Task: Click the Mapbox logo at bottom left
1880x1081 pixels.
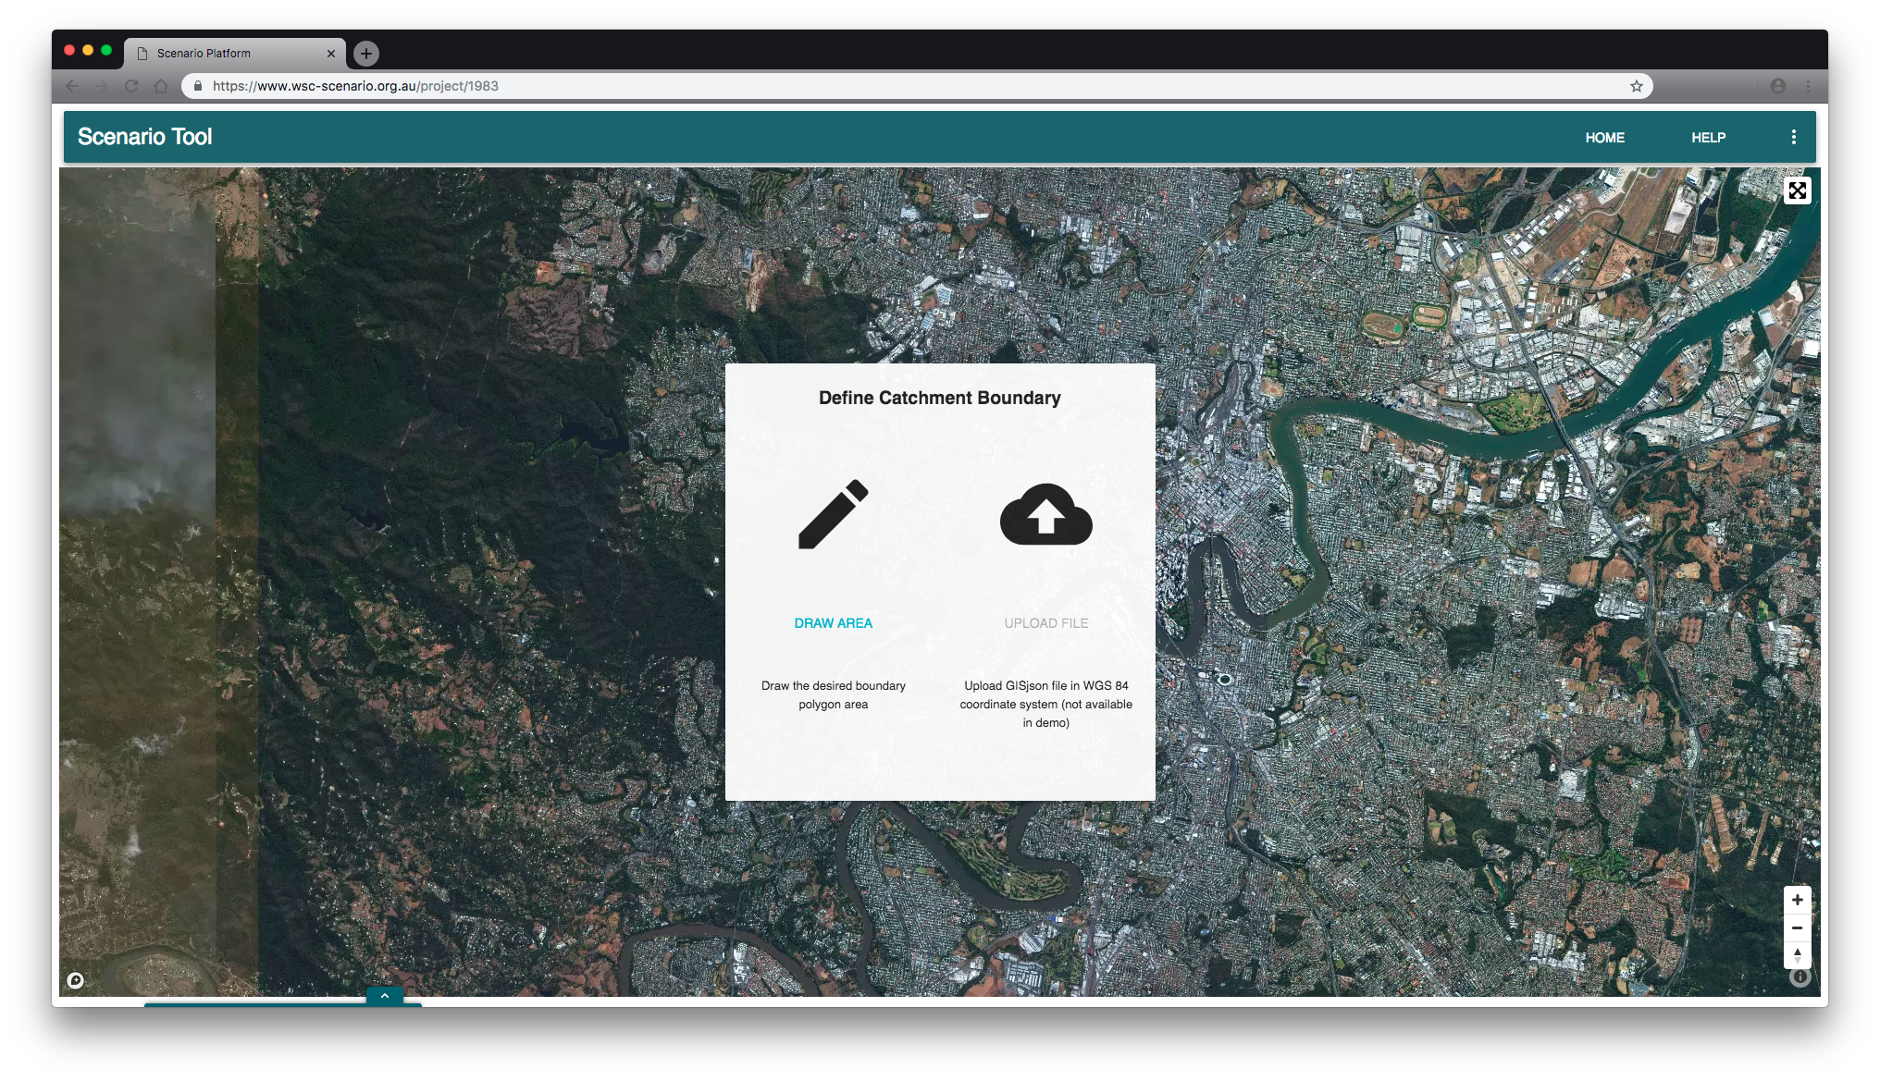Action: coord(76,980)
